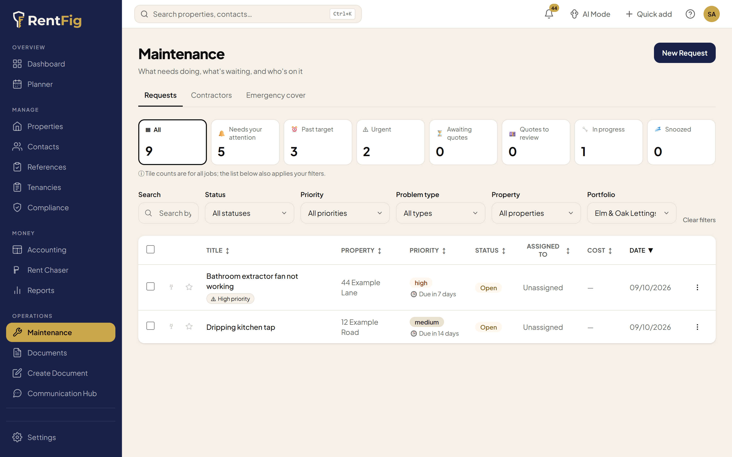
Task: Sort the table by Priority
Action: click(428, 250)
